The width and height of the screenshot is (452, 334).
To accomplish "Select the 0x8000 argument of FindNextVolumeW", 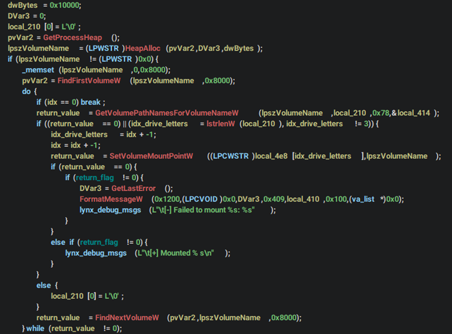I will (x=284, y=318).
